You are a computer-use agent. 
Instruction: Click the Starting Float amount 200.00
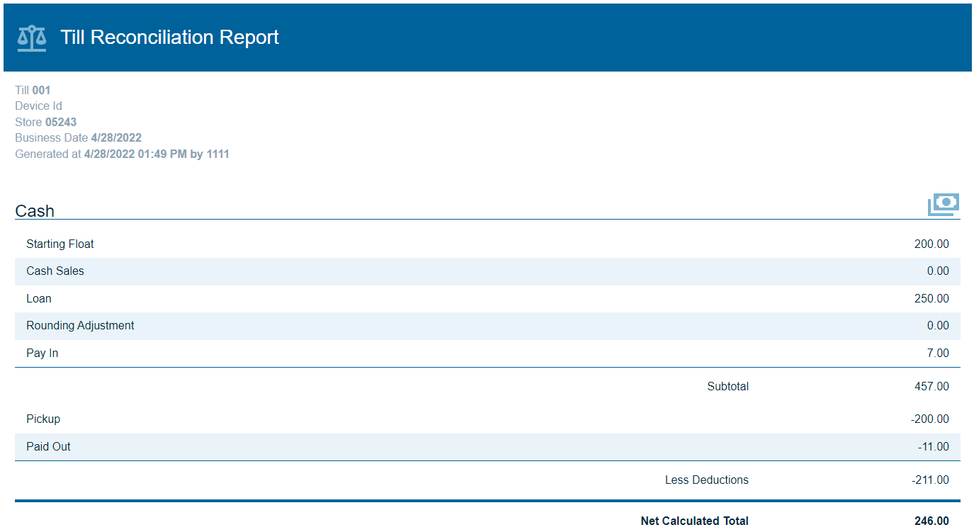coord(931,244)
